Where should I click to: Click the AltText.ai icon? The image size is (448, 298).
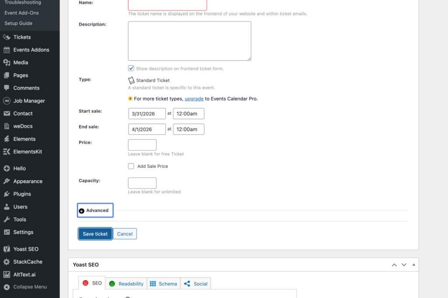tap(7, 274)
